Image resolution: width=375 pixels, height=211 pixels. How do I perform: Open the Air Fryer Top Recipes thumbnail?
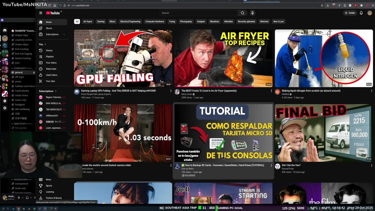tap(223, 58)
